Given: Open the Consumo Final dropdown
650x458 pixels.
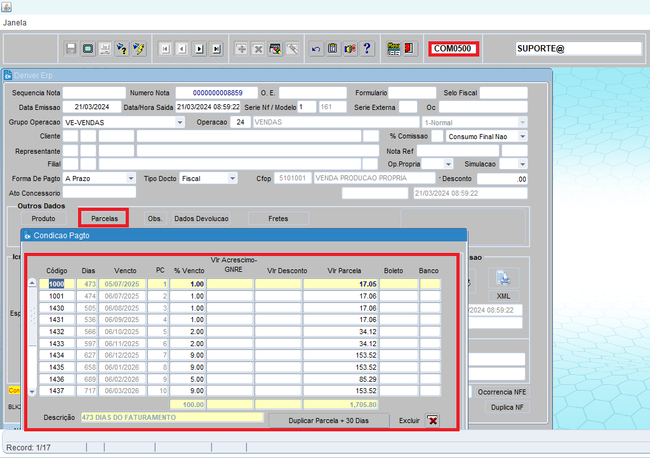Looking at the screenshot, I should 522,137.
